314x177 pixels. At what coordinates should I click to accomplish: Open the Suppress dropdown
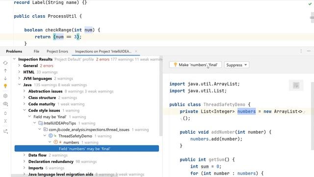[236, 65]
